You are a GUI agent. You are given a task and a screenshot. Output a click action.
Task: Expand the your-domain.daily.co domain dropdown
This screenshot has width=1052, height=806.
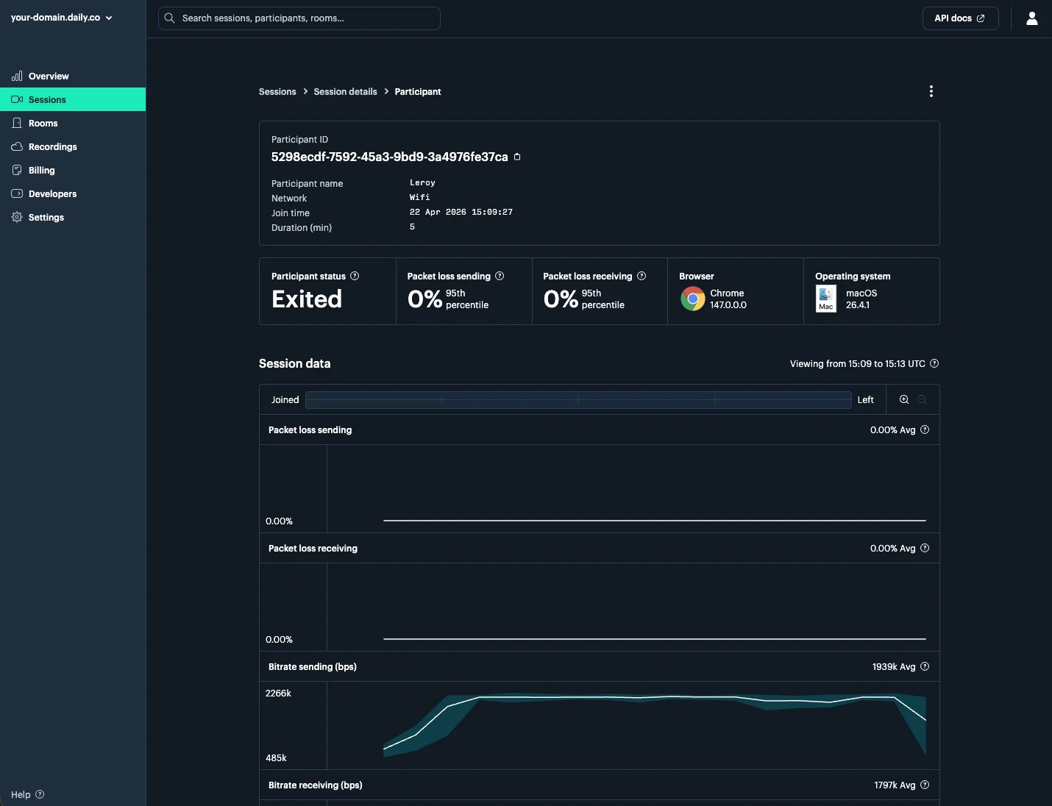[x=62, y=18]
